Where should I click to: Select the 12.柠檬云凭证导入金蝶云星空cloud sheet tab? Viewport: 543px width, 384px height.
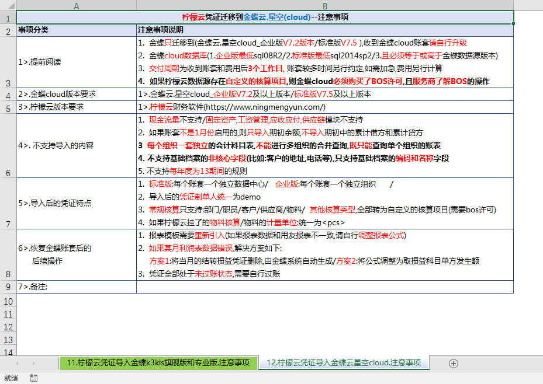[344, 363]
